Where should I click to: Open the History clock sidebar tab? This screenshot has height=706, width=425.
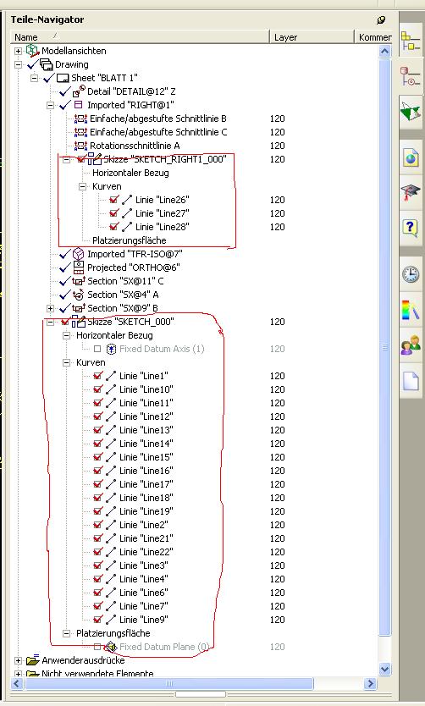click(411, 273)
